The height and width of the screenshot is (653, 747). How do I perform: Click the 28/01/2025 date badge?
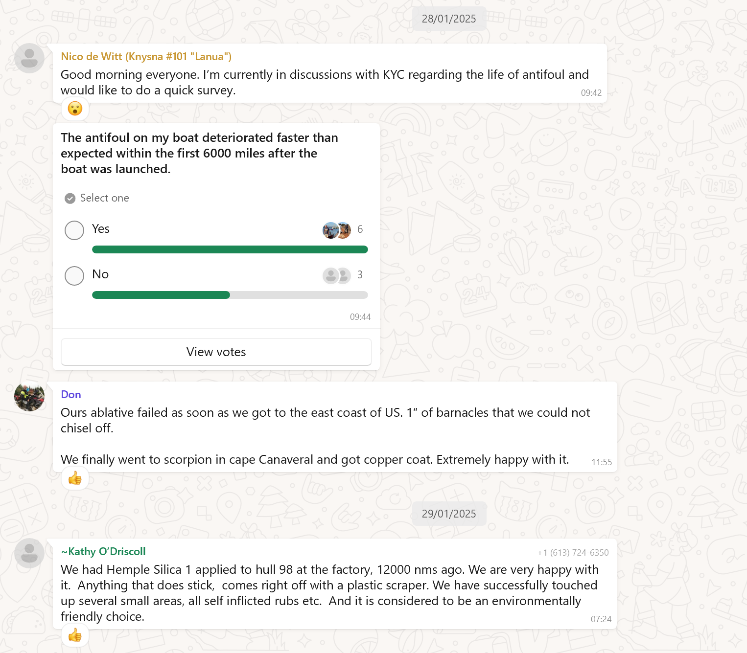[x=449, y=19]
